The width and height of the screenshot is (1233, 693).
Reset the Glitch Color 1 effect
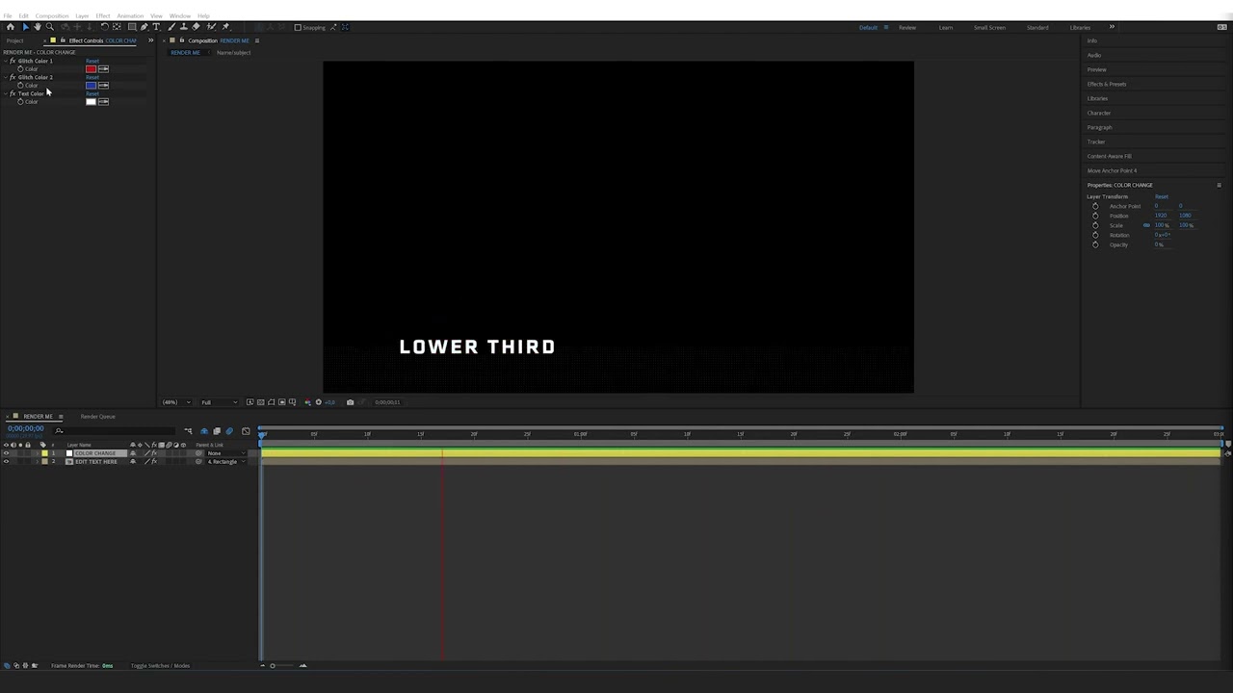(92, 61)
